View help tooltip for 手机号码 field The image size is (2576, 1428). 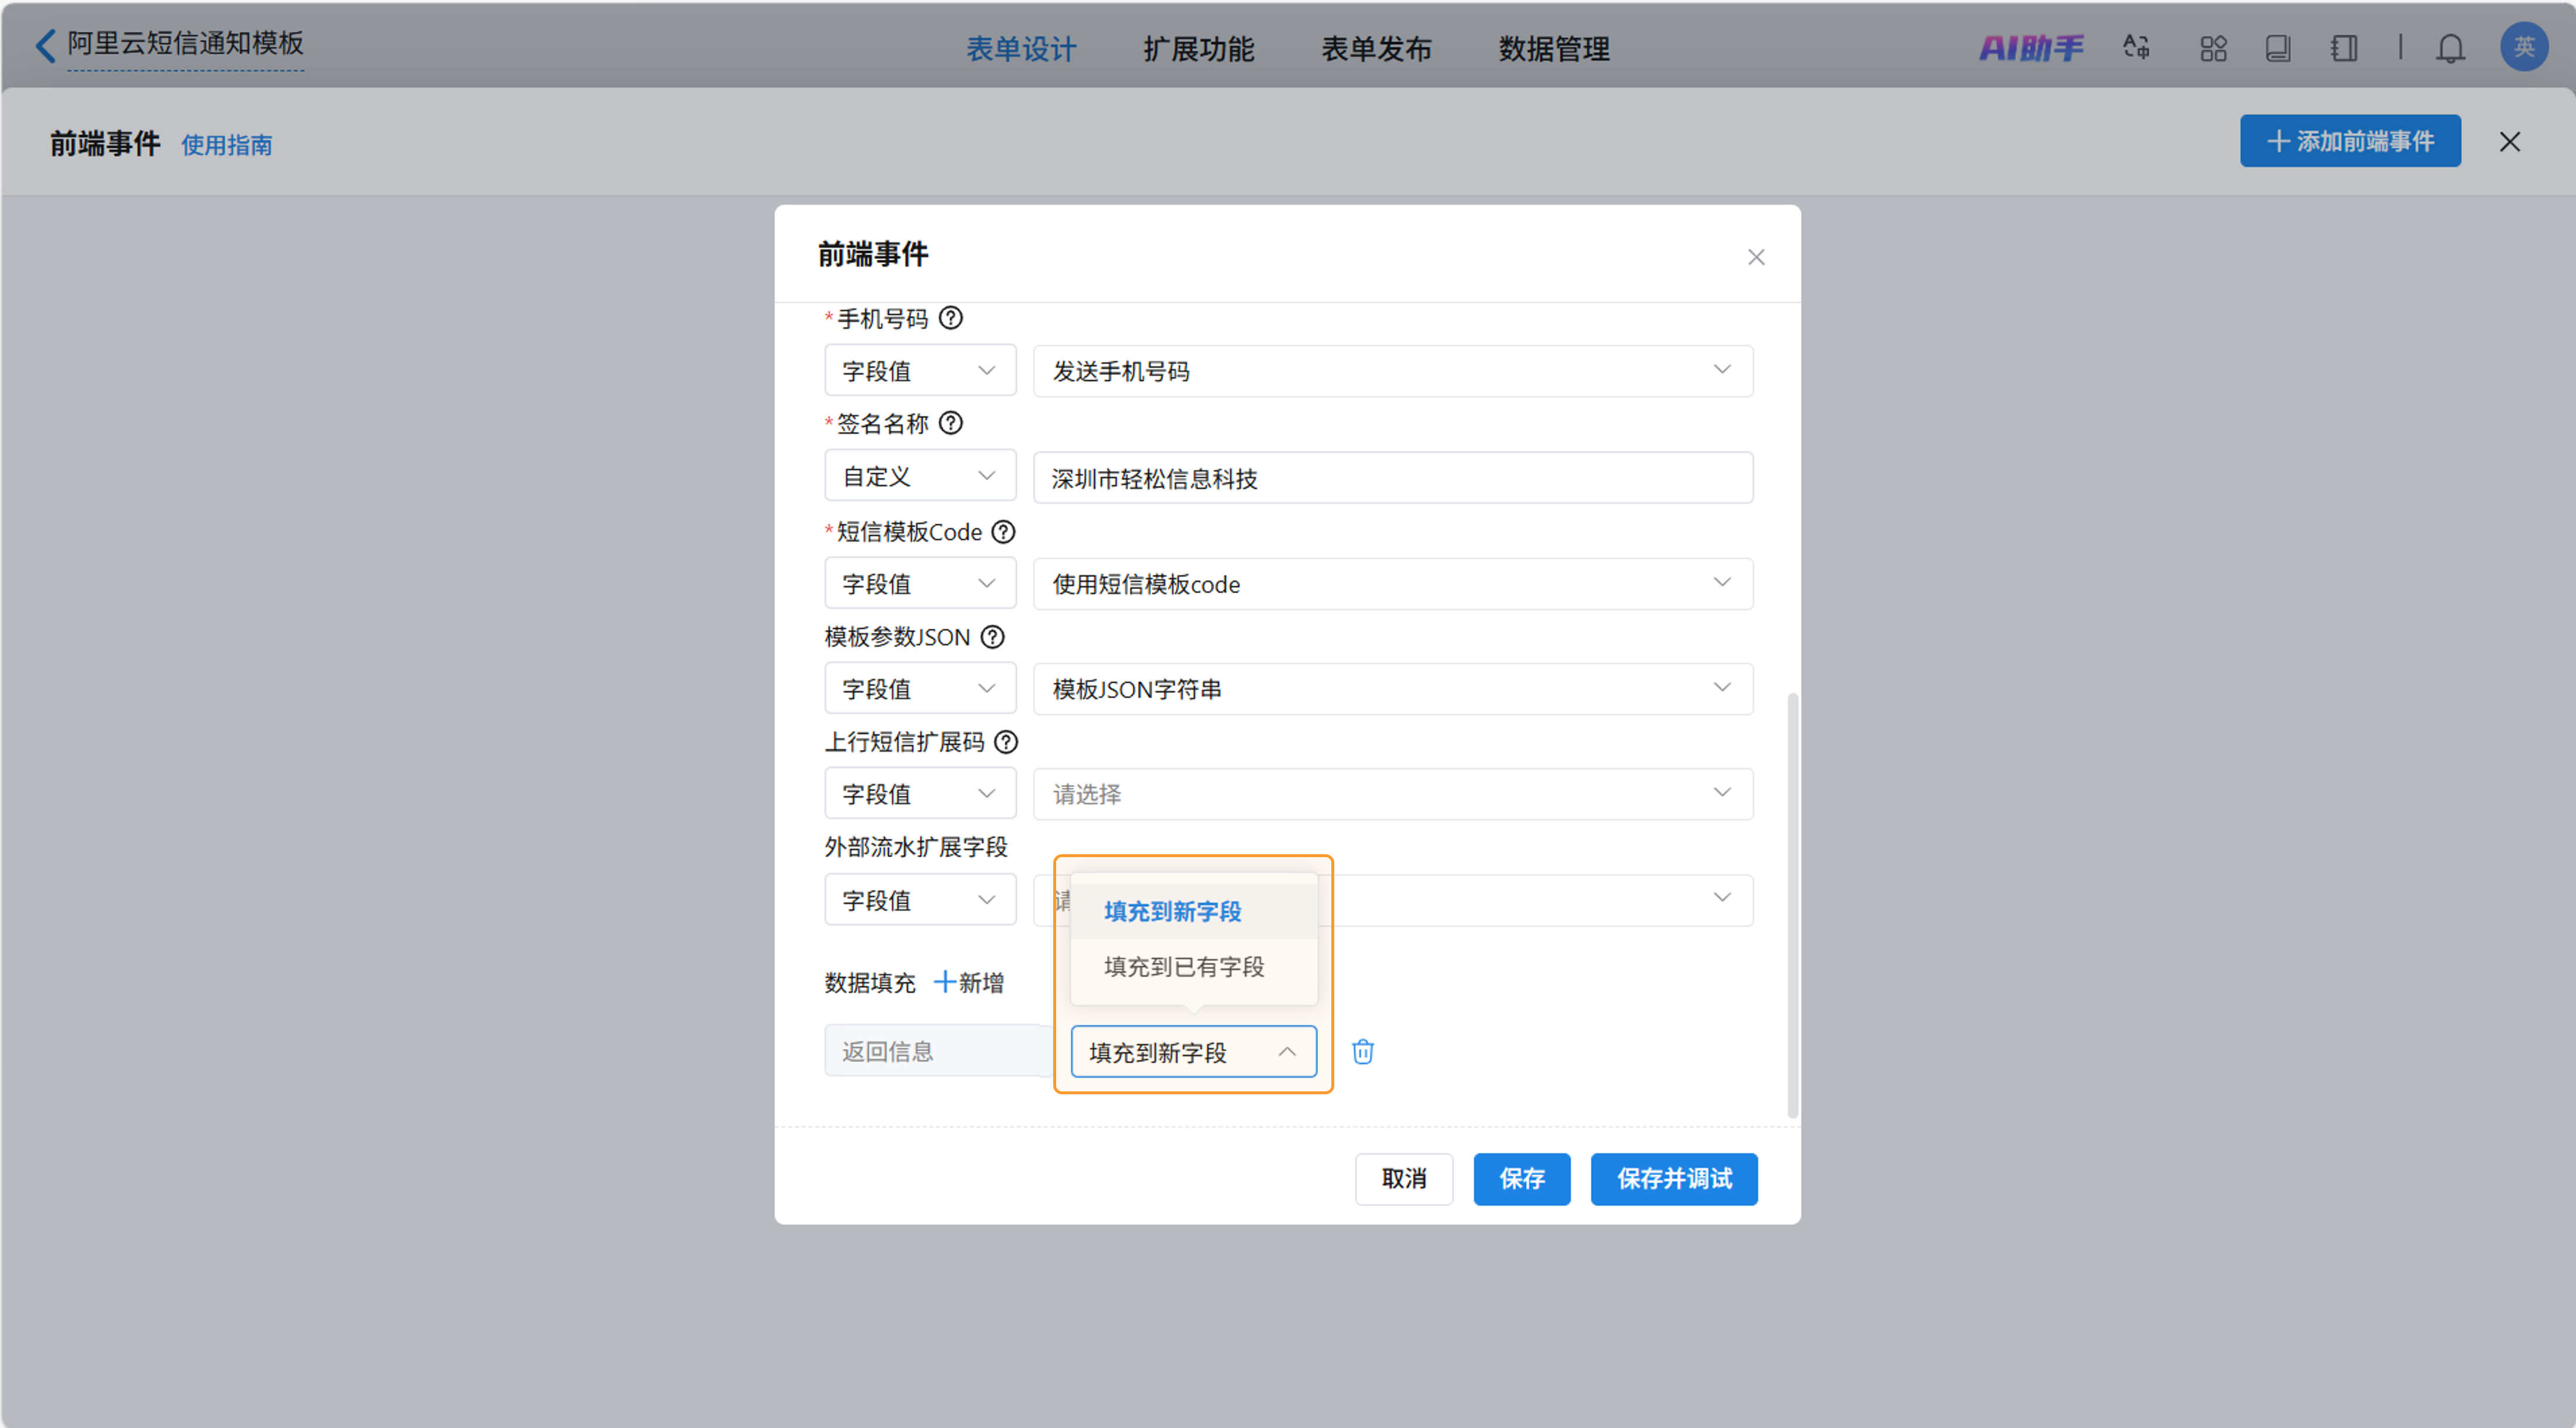coord(951,318)
